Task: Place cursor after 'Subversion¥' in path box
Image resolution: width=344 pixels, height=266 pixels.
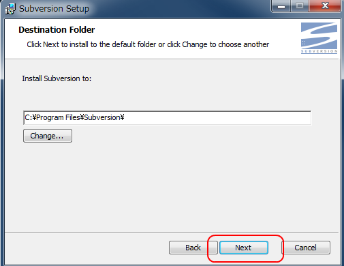Action: [125, 117]
